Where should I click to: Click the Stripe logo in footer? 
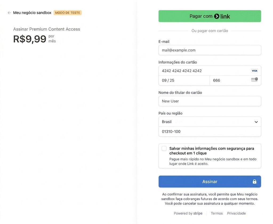point(198,213)
